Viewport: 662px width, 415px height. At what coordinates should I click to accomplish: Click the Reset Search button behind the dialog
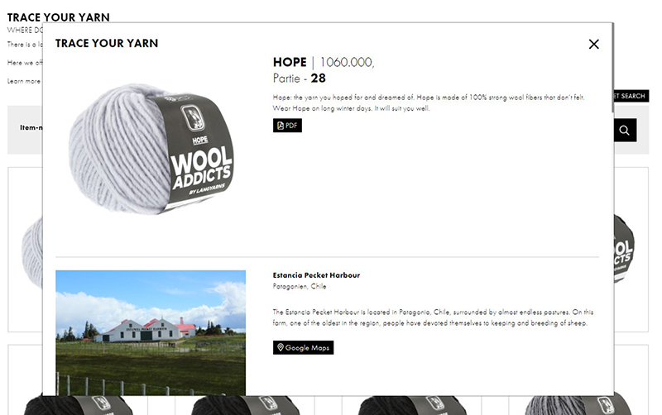(631, 96)
